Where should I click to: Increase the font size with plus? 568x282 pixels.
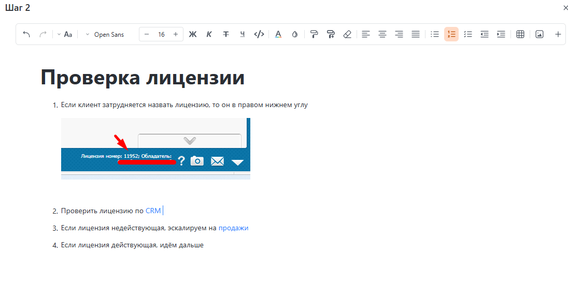point(176,35)
